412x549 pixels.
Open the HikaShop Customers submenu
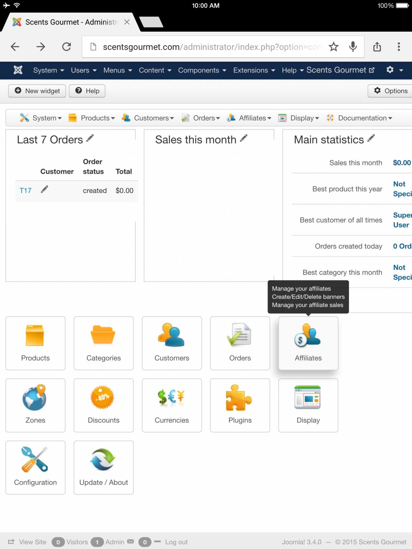pyautogui.click(x=148, y=118)
